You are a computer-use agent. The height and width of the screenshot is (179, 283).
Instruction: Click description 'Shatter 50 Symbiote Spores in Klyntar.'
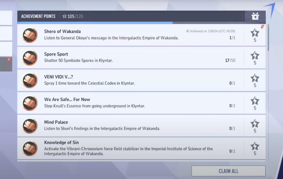coord(78,60)
